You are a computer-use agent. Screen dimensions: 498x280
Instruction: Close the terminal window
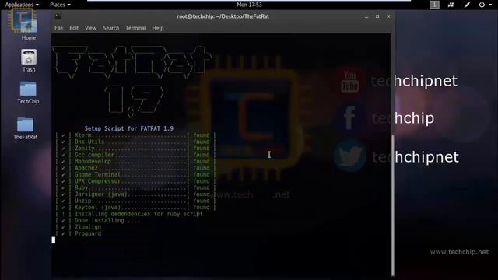pyautogui.click(x=388, y=16)
